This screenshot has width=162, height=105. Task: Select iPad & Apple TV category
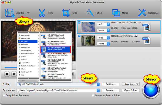pyautogui.click(x=28, y=72)
